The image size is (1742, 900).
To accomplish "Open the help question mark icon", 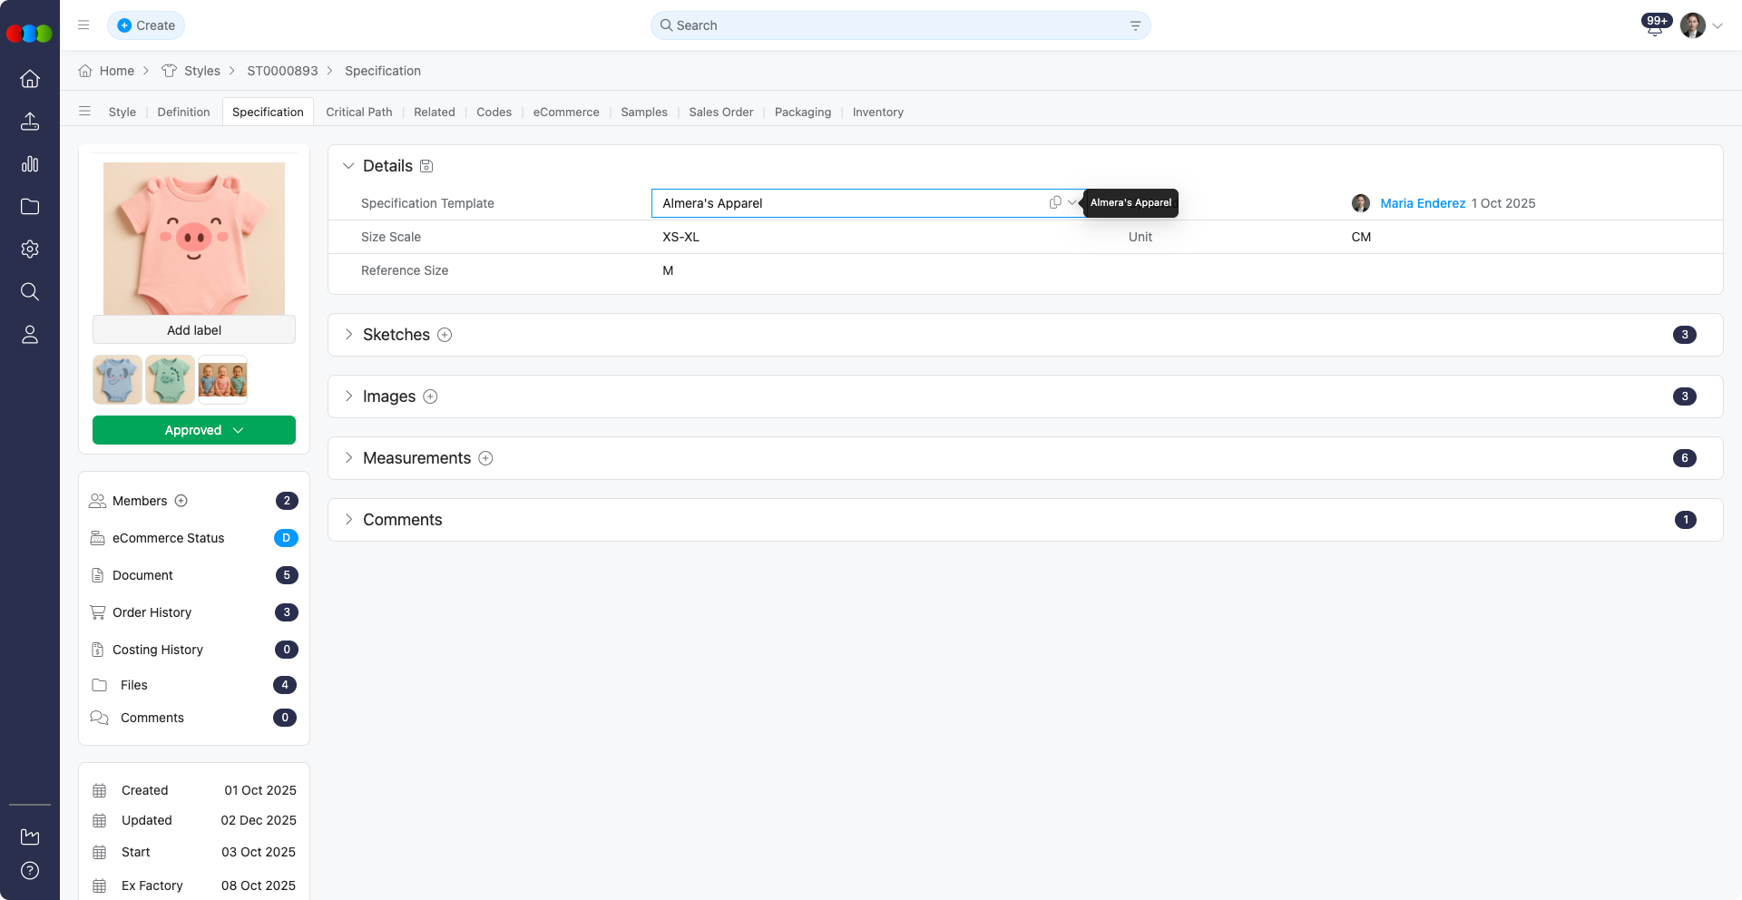I will pyautogui.click(x=30, y=871).
